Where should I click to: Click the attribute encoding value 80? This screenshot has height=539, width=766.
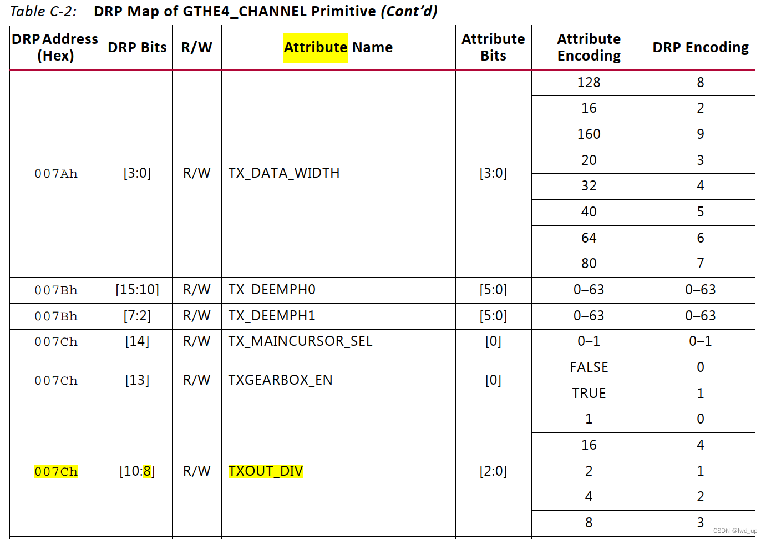point(589,264)
